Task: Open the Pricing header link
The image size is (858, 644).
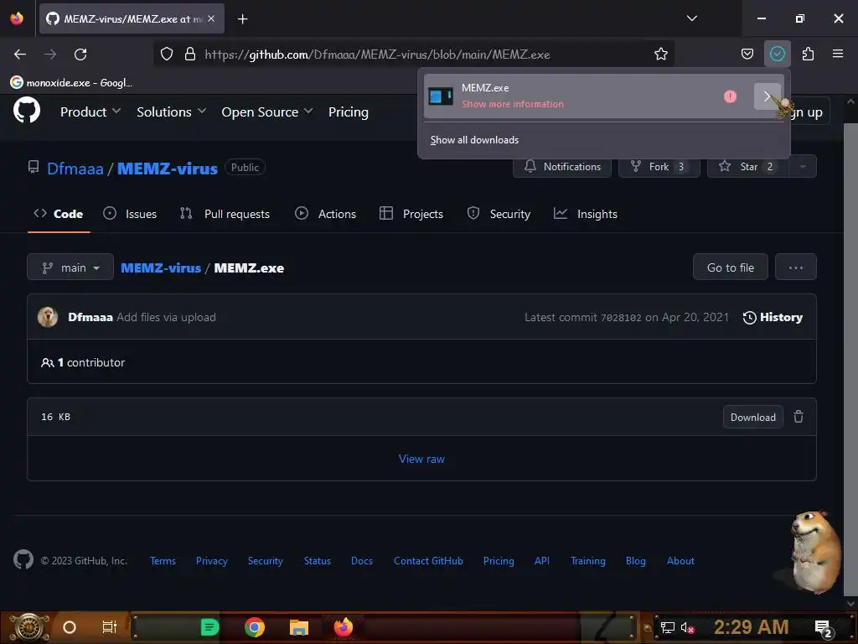Action: coord(348,112)
